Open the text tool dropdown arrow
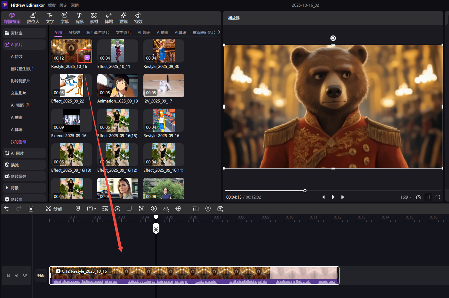Viewport: 449px width, 298px height. click(95, 209)
